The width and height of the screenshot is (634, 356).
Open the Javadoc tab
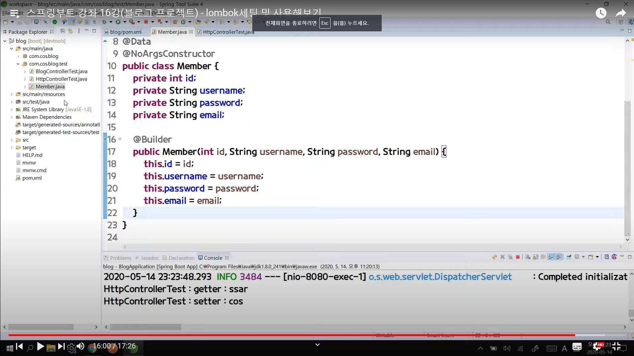(x=147, y=258)
